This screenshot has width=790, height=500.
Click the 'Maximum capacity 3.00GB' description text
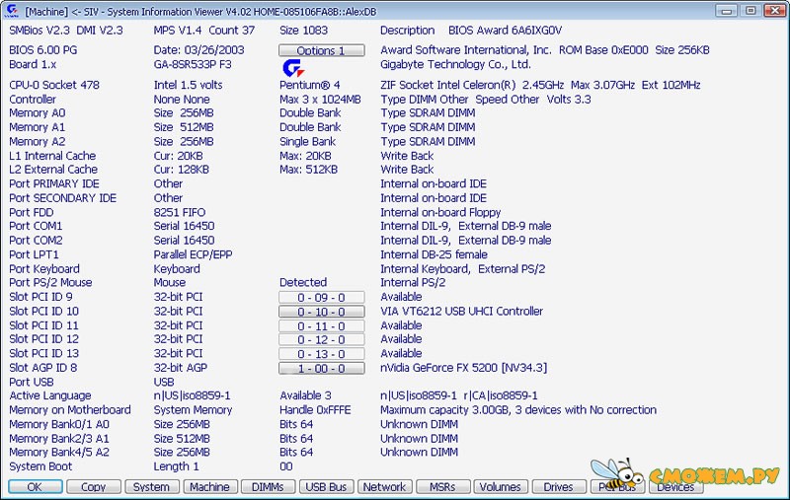[444, 410]
